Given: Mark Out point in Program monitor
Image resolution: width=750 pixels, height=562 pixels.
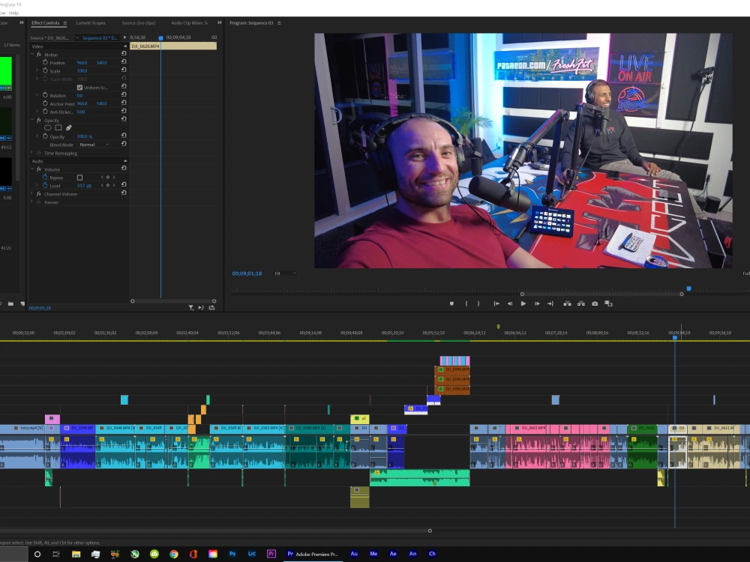Looking at the screenshot, I should click(x=478, y=303).
